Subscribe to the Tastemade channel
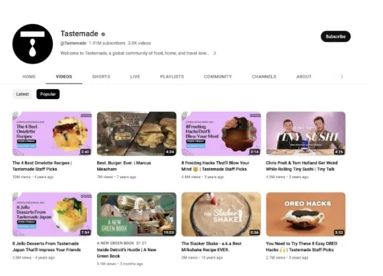 click(x=335, y=36)
